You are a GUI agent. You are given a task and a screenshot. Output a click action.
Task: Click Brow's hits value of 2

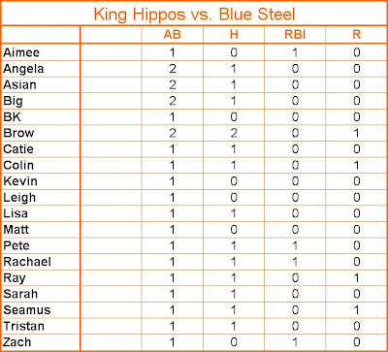click(x=234, y=133)
